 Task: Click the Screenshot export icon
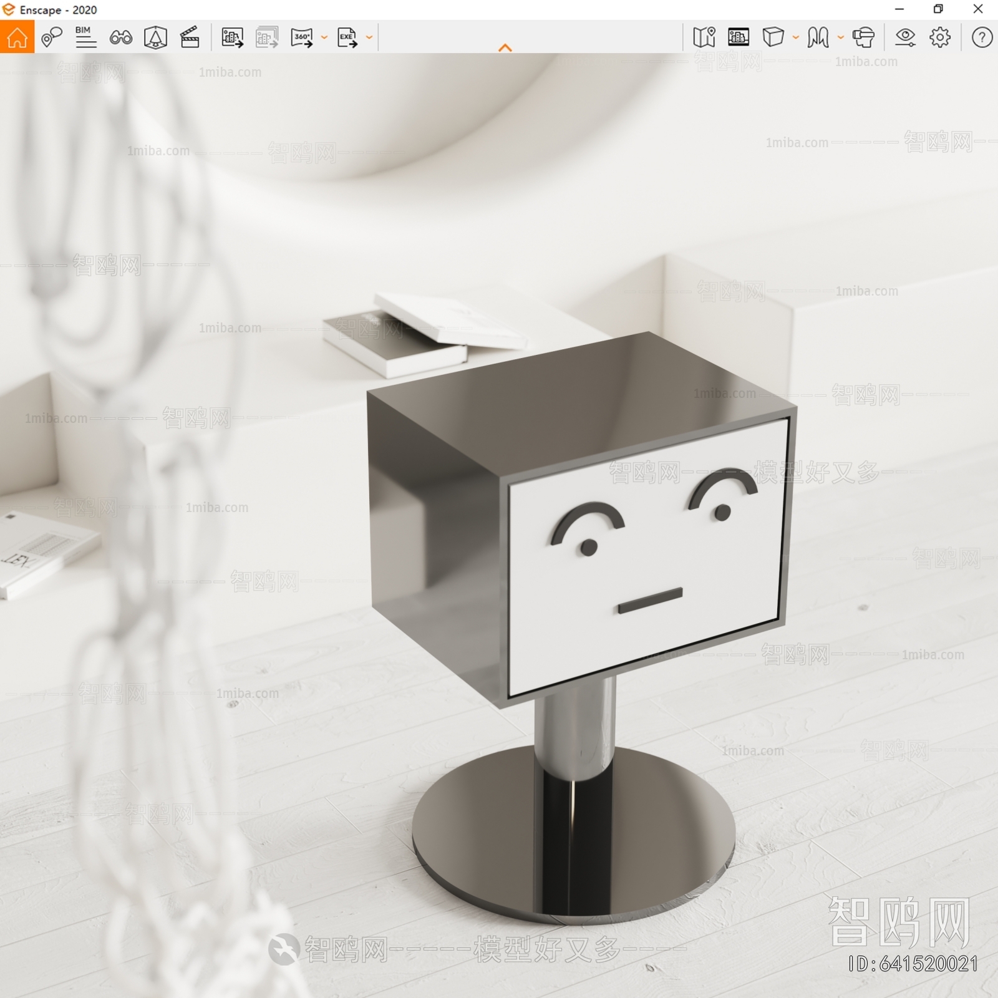point(233,37)
